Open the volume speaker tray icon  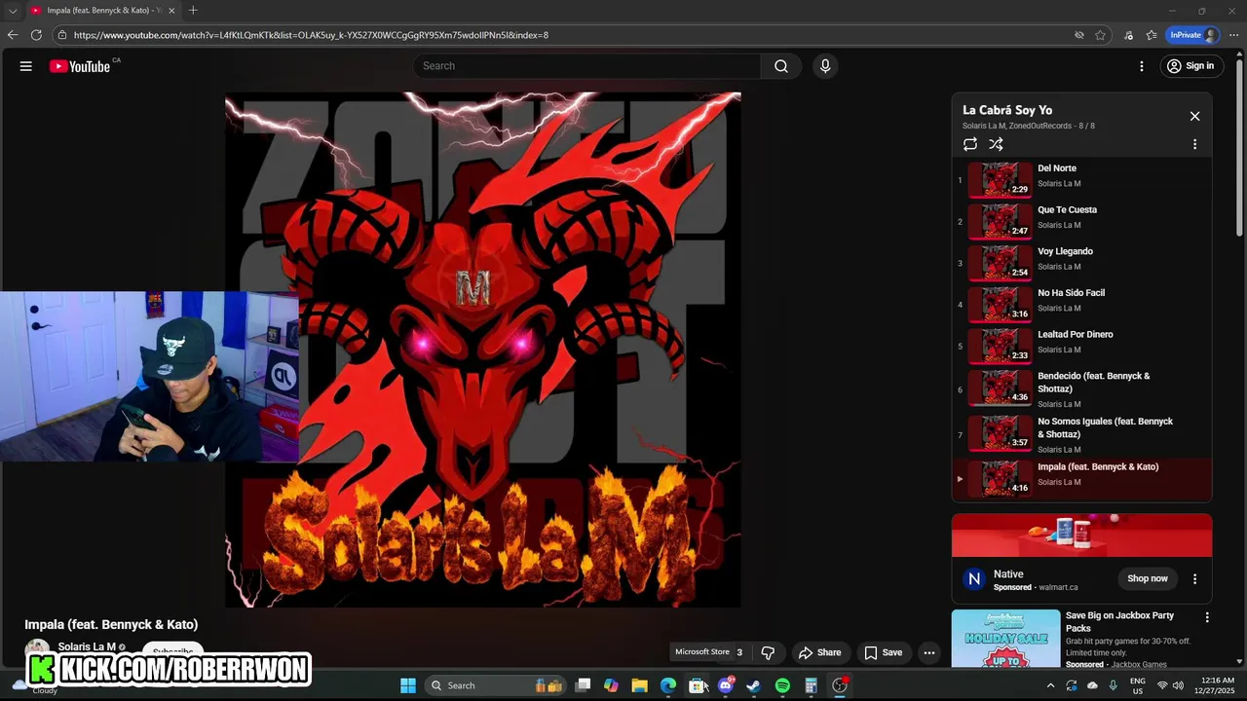coord(1178,685)
